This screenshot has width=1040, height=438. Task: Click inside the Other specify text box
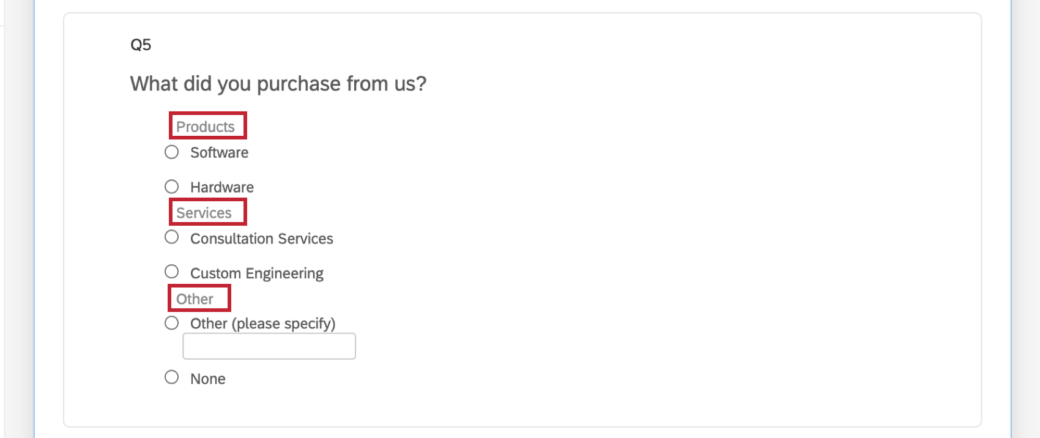(269, 346)
